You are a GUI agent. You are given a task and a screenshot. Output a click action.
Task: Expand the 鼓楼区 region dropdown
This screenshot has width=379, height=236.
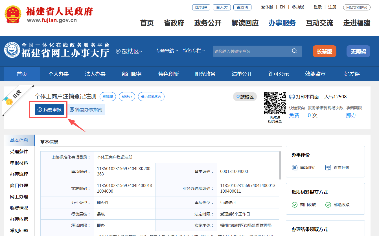click(x=129, y=51)
